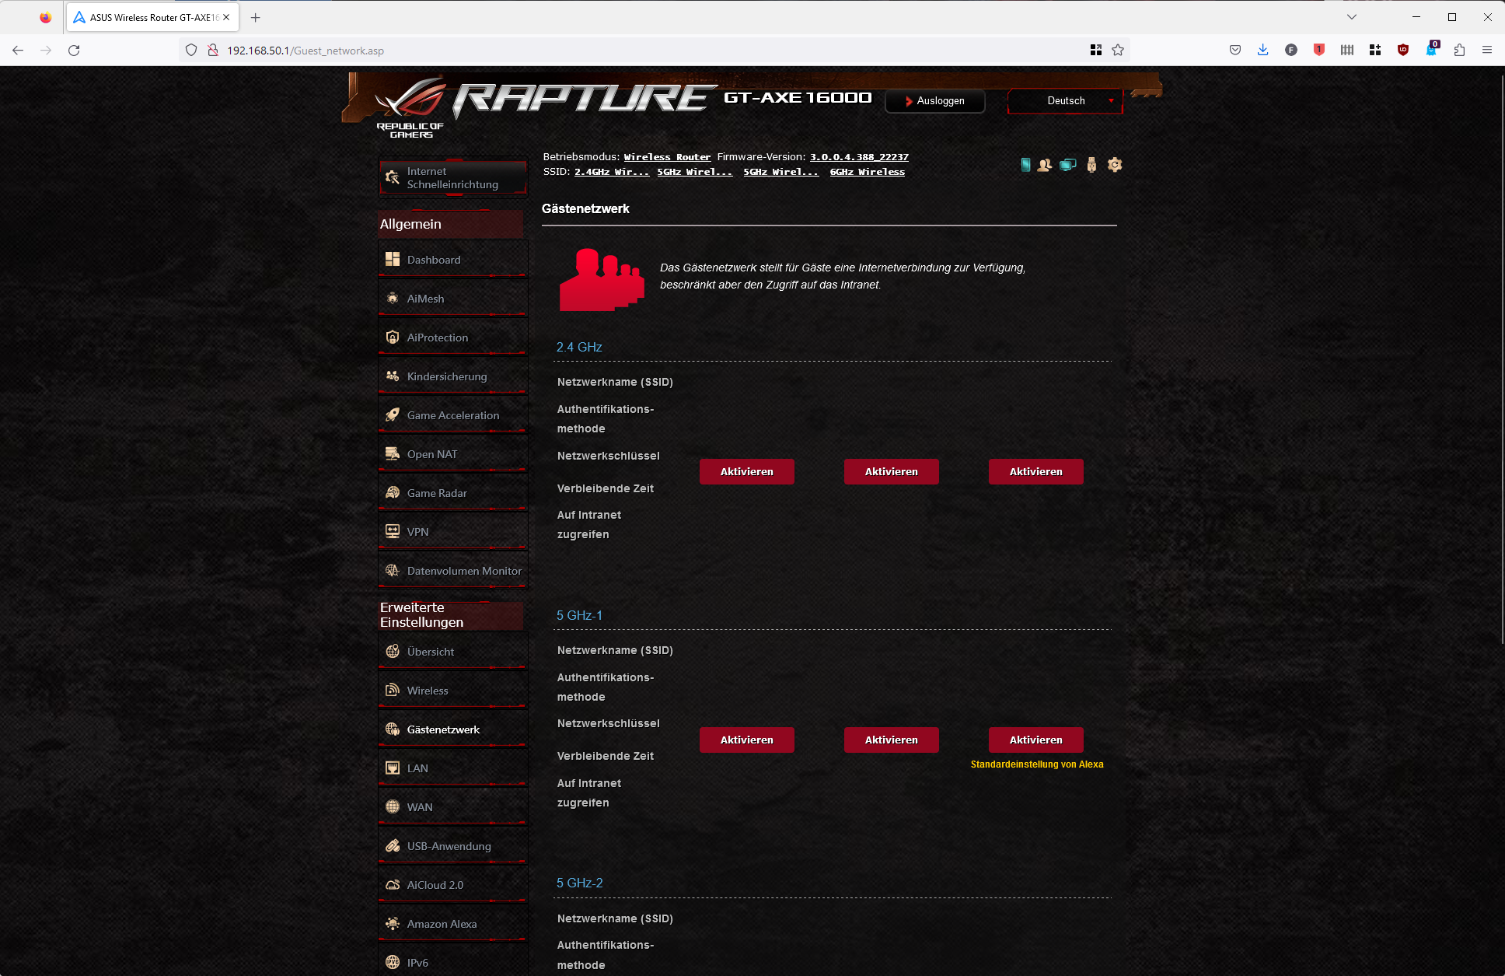Viewport: 1505px width, 976px height.
Task: Activate third 5 GHz-1 guest network
Action: click(x=1035, y=740)
